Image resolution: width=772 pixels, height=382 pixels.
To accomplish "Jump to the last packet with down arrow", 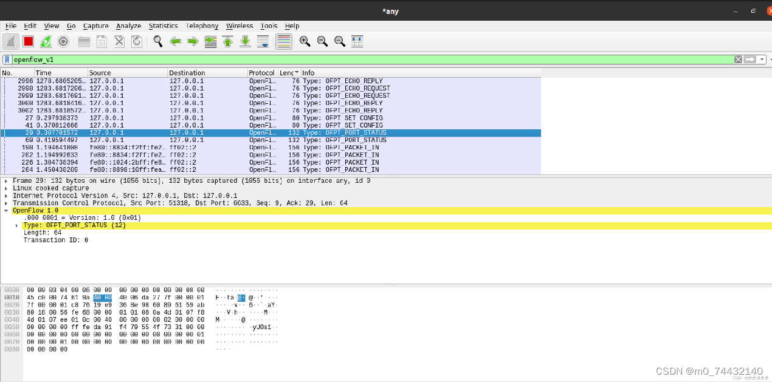I will point(245,41).
